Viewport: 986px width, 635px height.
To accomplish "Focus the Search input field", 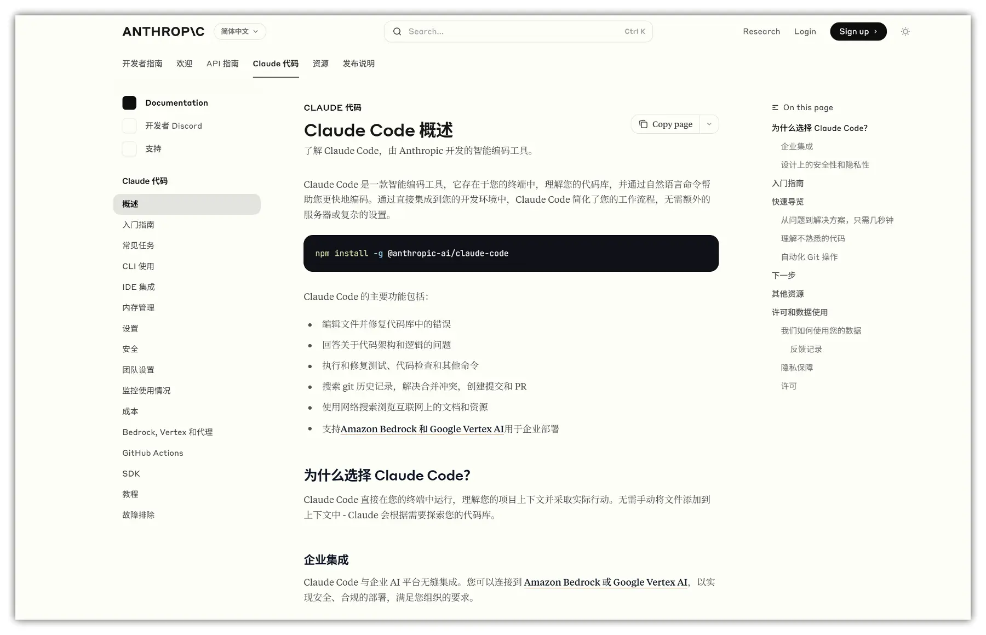I will (x=518, y=32).
